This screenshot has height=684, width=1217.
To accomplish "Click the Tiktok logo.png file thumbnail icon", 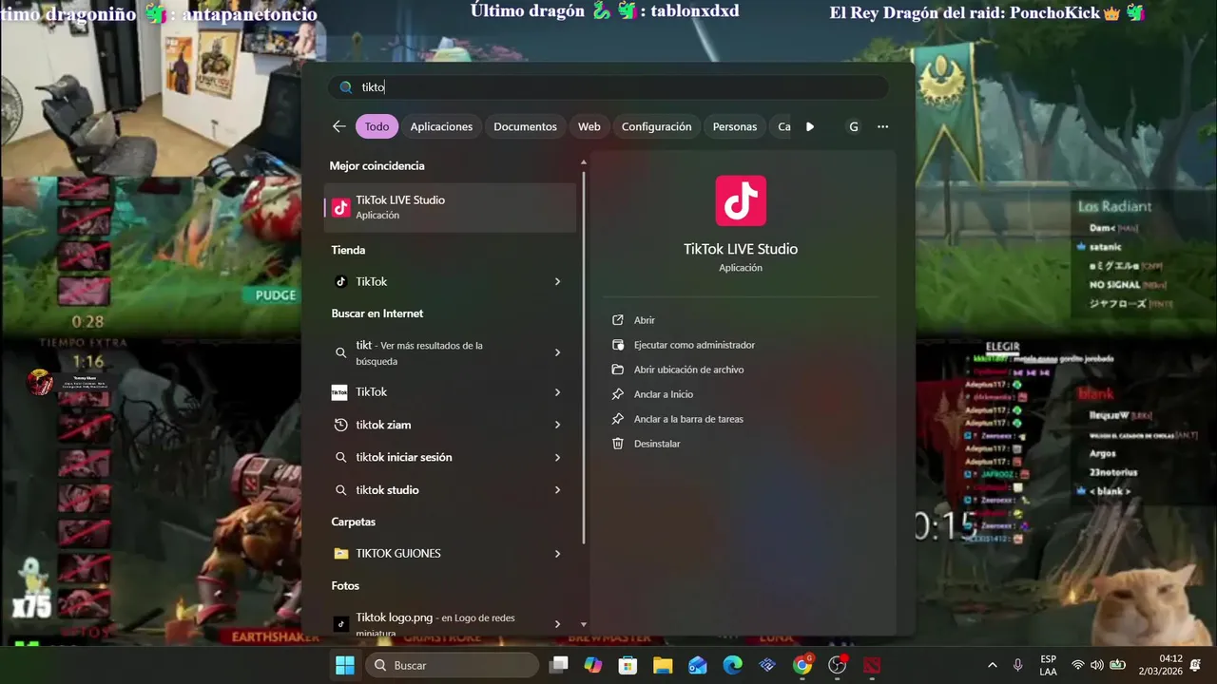I will 341,624.
